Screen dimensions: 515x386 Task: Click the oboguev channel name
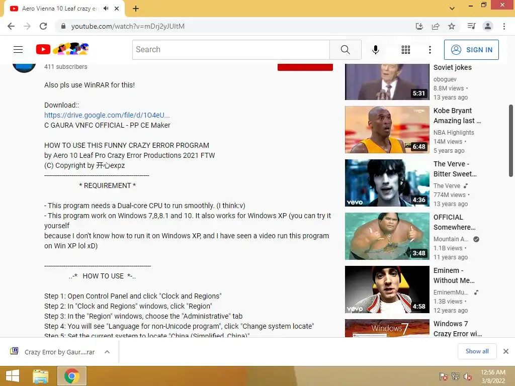coord(445,79)
